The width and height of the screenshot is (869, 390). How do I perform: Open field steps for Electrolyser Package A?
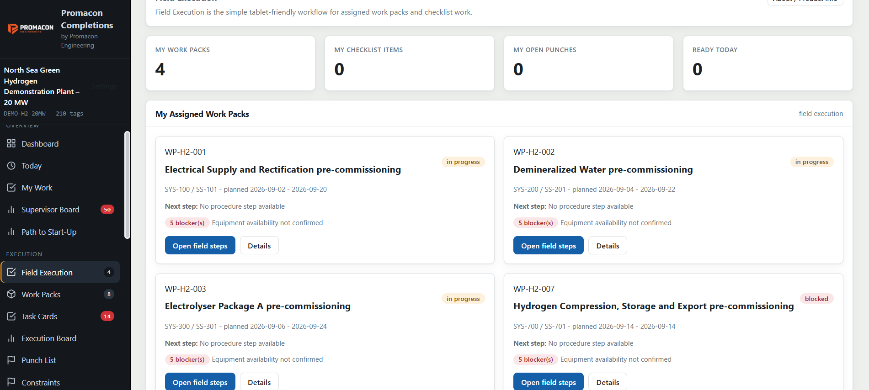(200, 382)
